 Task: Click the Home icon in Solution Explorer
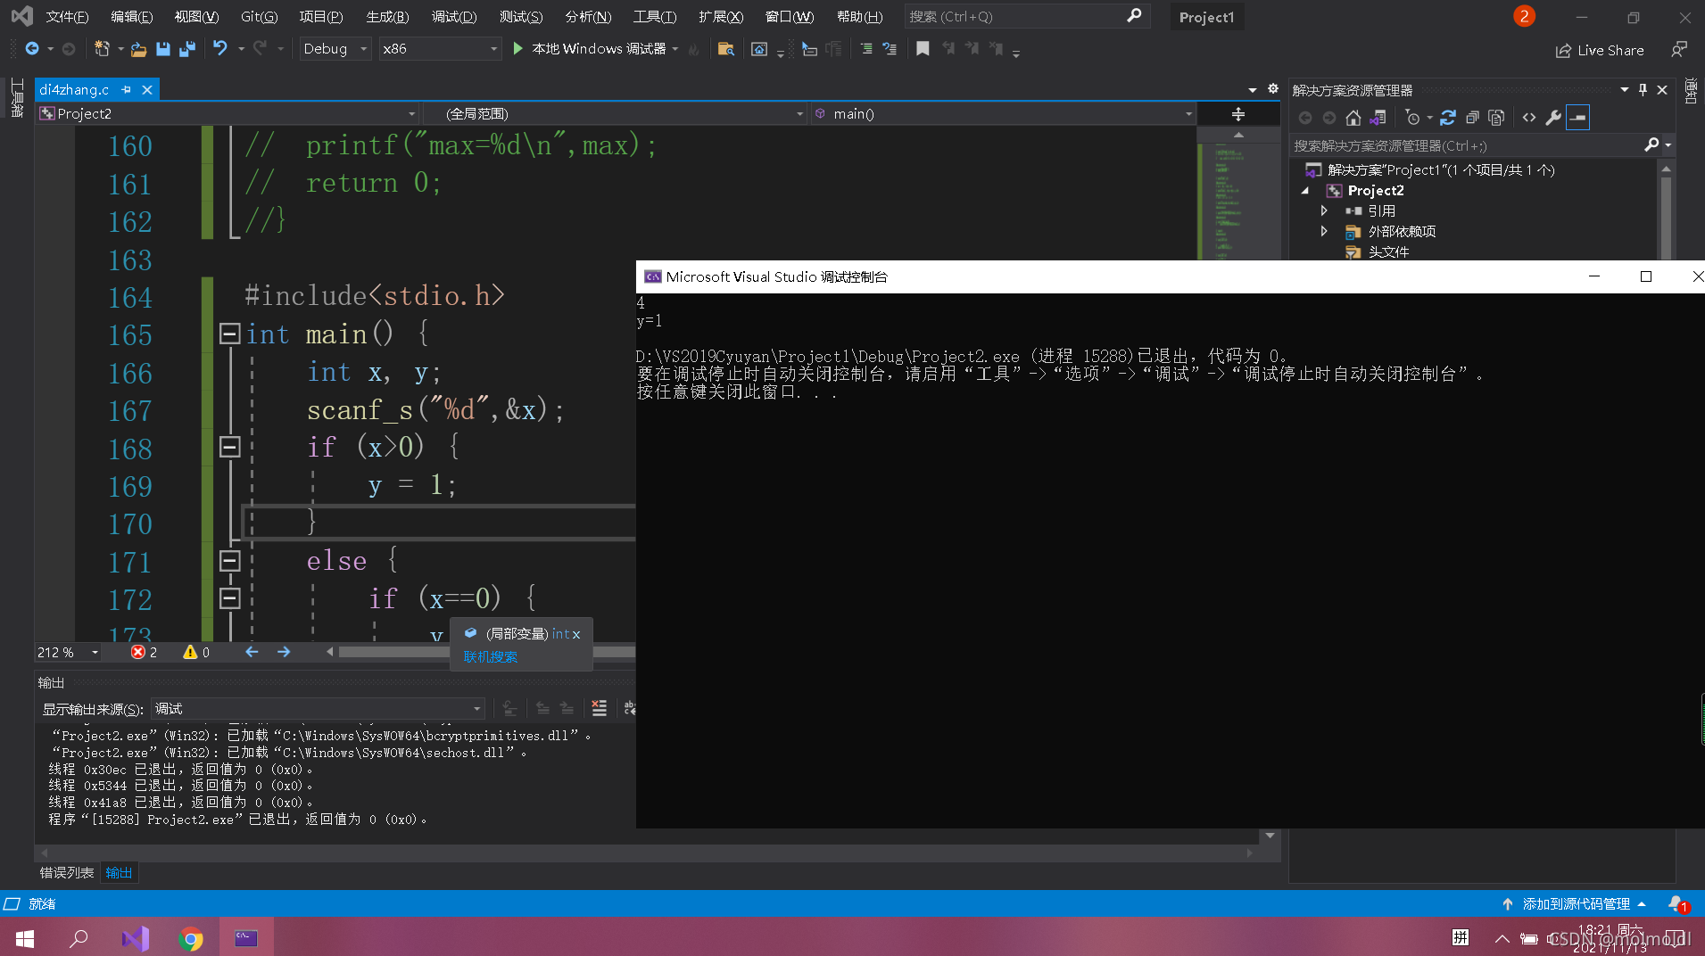tap(1353, 118)
